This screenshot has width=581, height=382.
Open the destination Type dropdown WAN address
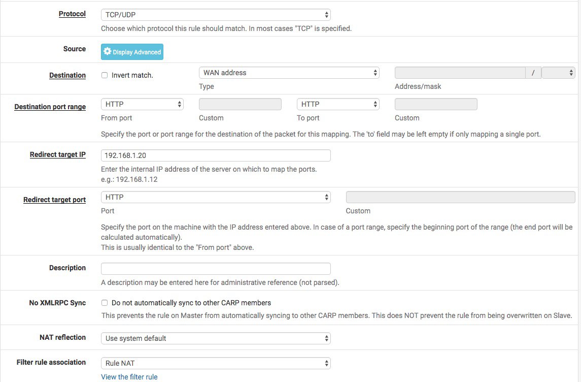click(289, 73)
